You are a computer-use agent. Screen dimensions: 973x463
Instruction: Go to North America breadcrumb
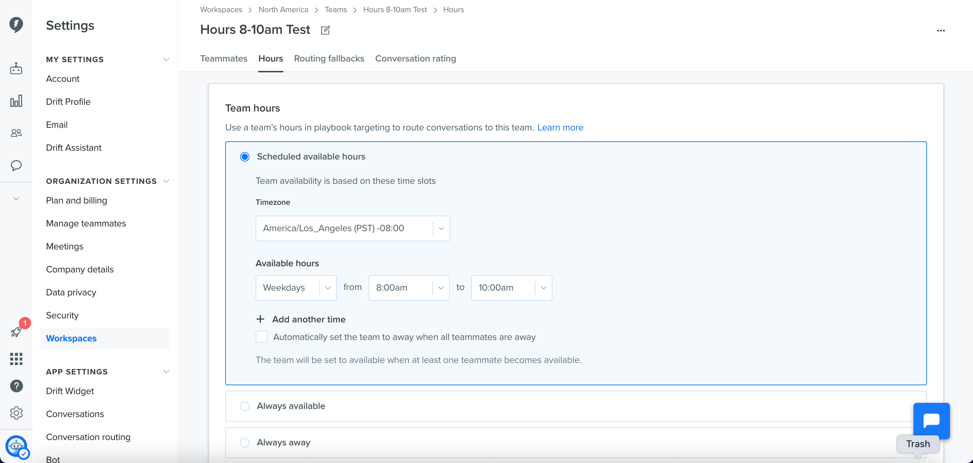[283, 10]
